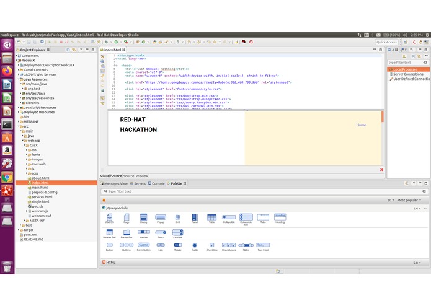Focus the palette type filter text box
Image resolution: width=431 pixels, height=306 pixels.
[x=264, y=191]
